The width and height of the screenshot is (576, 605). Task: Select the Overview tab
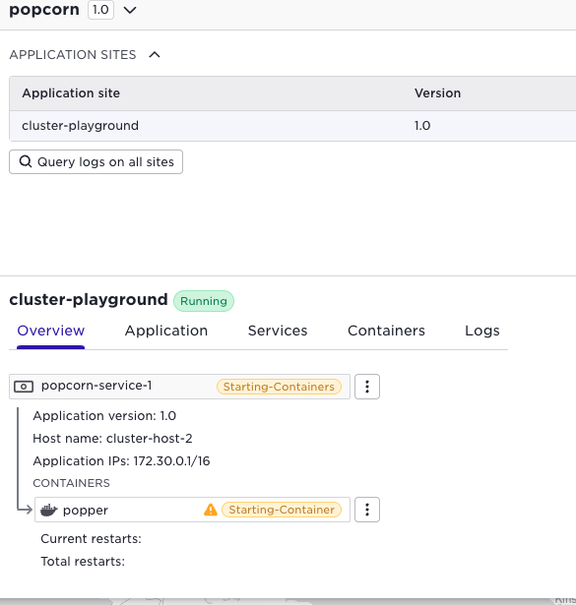(50, 331)
